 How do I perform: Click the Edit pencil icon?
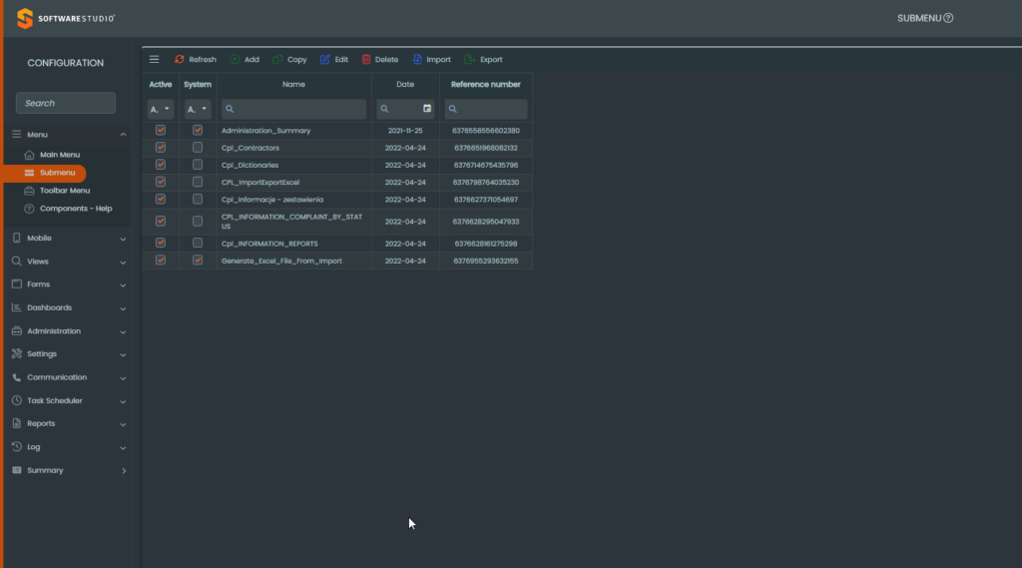tap(325, 60)
